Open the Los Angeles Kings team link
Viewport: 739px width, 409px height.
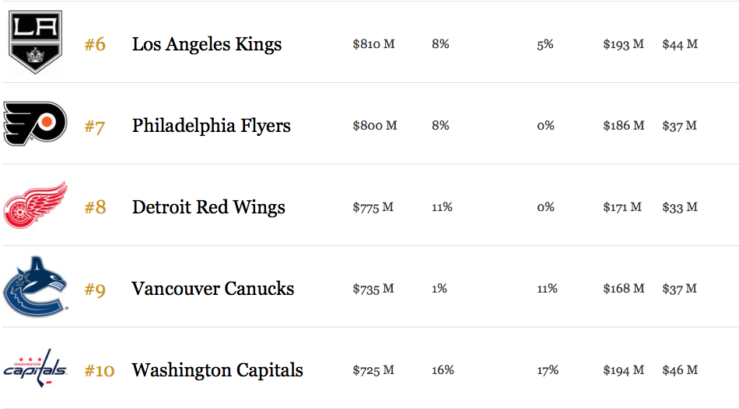point(206,44)
